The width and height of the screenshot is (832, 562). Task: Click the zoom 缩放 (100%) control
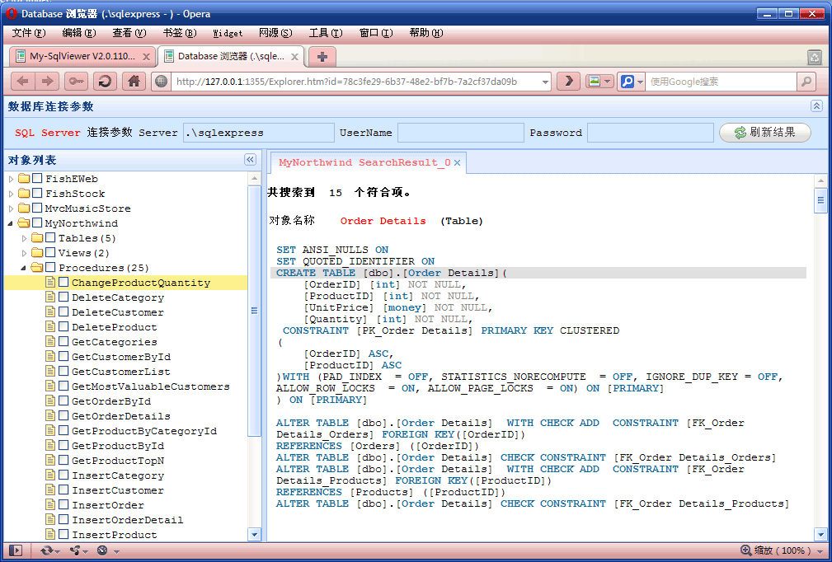(x=783, y=550)
